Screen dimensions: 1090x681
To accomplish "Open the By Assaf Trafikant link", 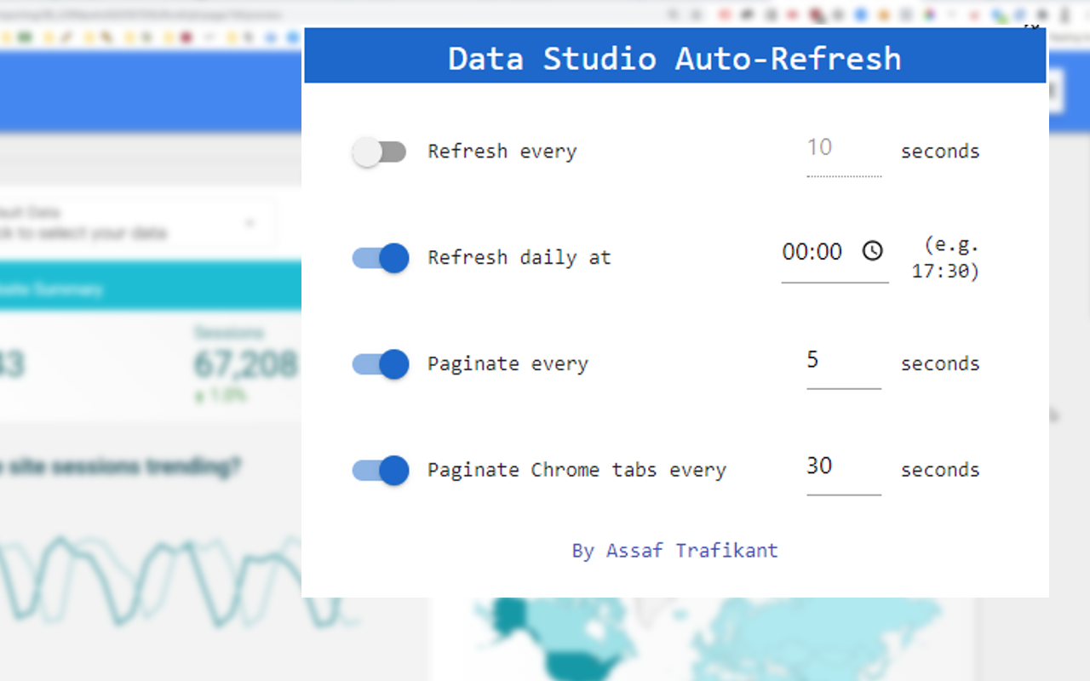I will click(x=675, y=551).
